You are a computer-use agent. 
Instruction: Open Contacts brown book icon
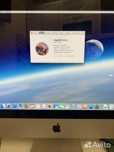26,106
